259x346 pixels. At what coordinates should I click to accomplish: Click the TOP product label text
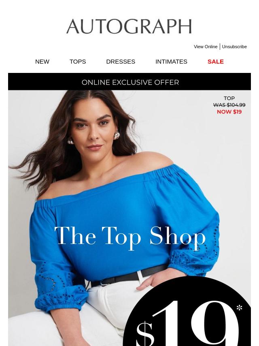(229, 98)
